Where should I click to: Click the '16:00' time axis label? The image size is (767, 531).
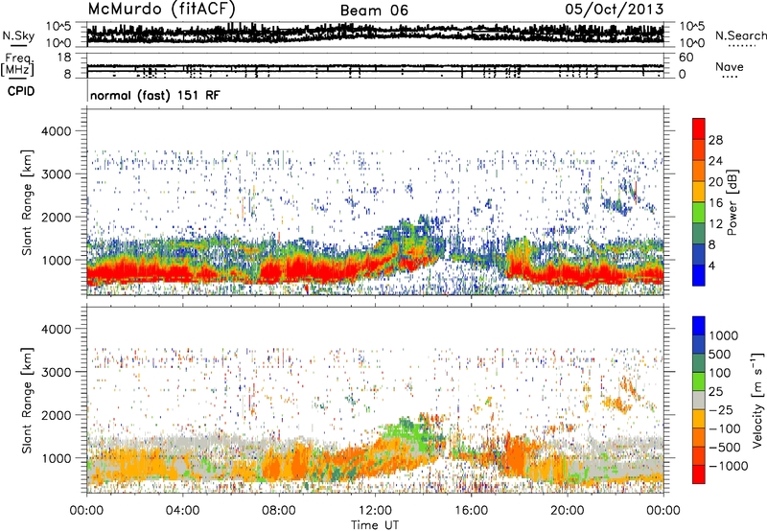pyautogui.click(x=471, y=511)
